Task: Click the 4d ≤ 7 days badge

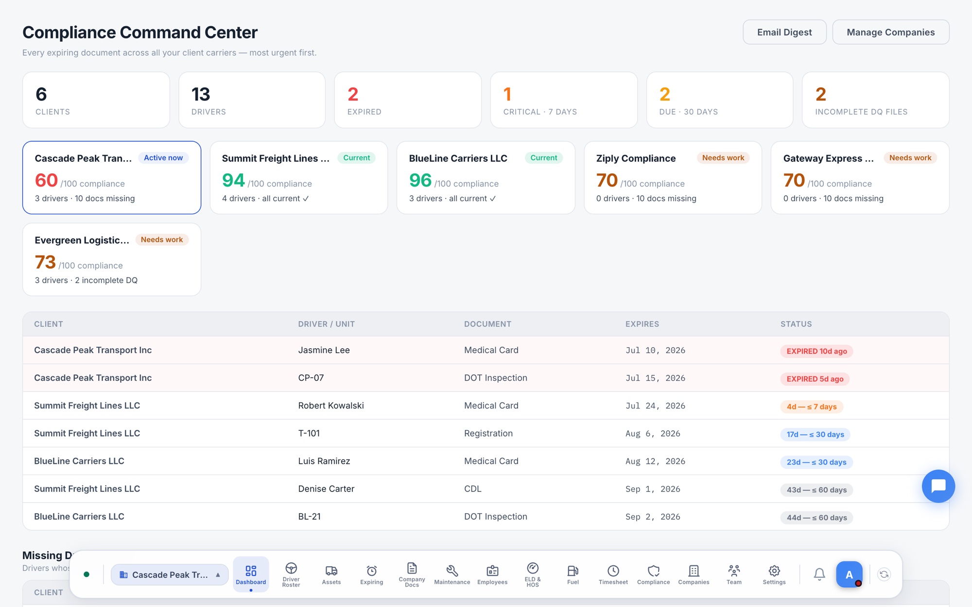Action: 812,406
